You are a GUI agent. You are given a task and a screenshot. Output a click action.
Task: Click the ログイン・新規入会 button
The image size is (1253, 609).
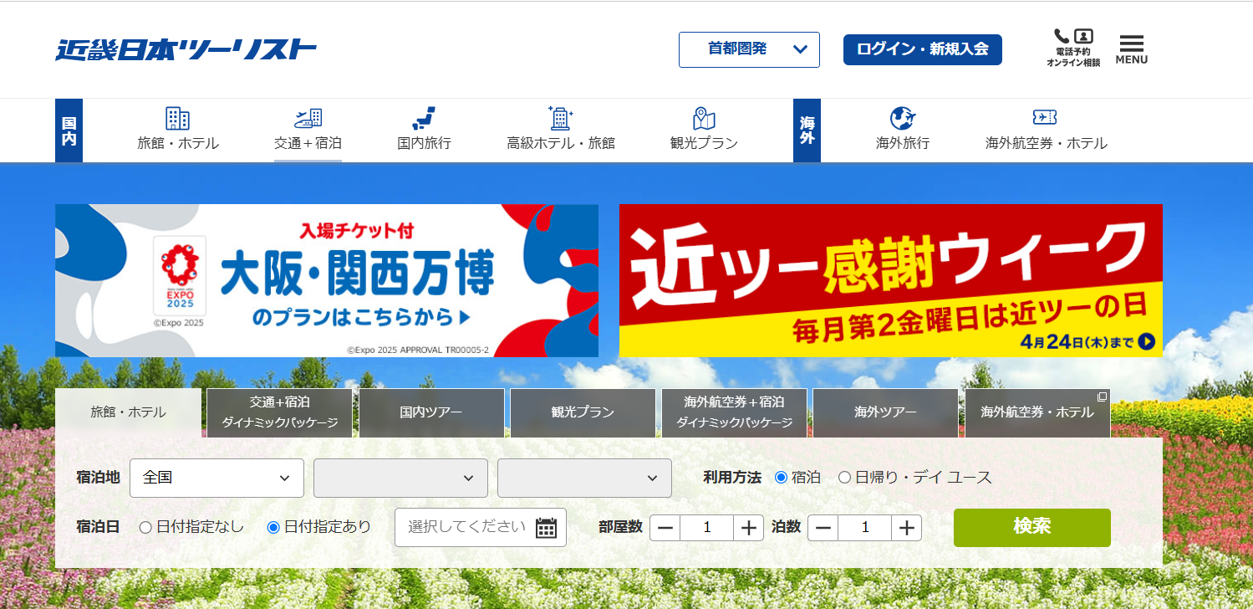(x=922, y=49)
